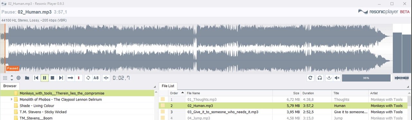The height and width of the screenshot is (120, 412).
Task: Toggle the repeat loop icon
Action: [88, 78]
